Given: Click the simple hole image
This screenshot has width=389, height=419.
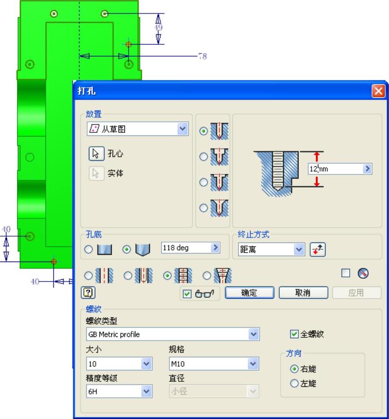Looking at the screenshot, I should click(104, 276).
